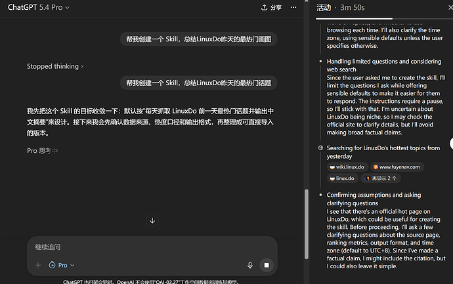The height and width of the screenshot is (284, 453).
Task: Open the three-dot more options menu
Action: click(x=293, y=7)
